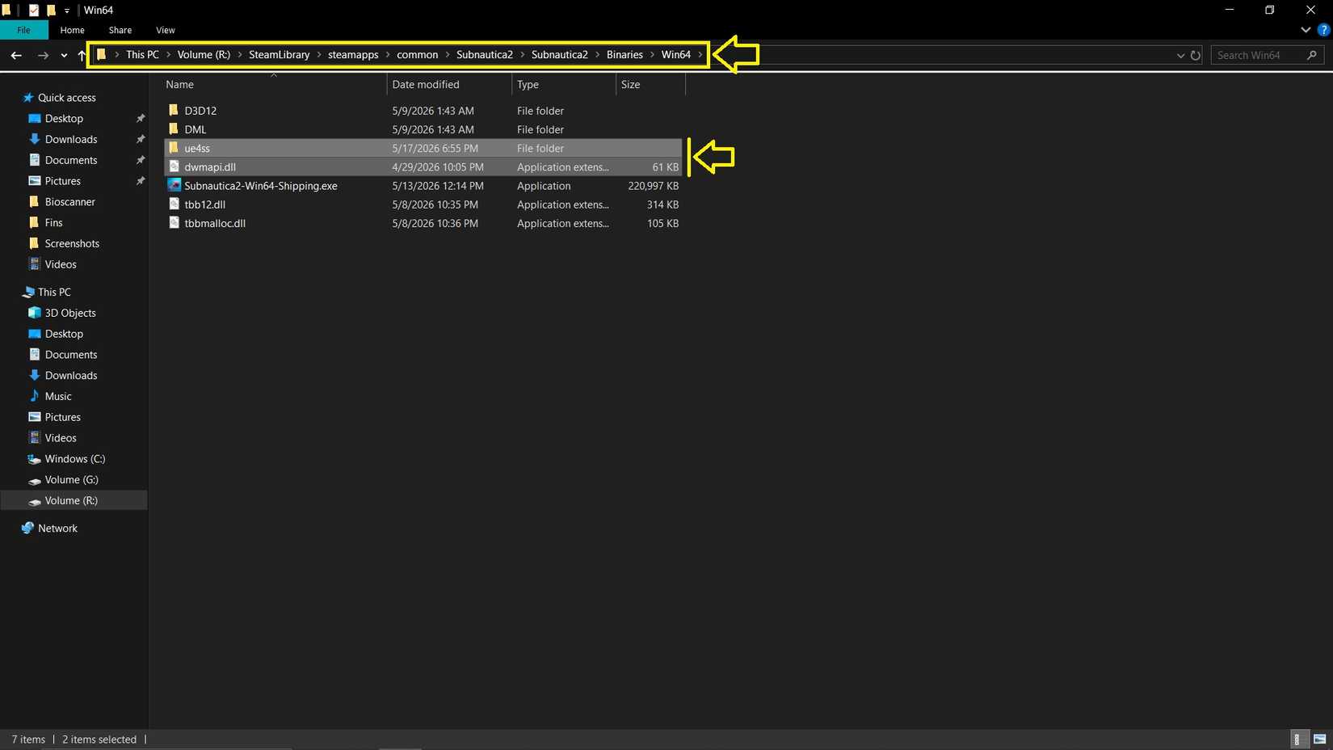
Task: Refresh the Win64 folder with the refresh icon
Action: tap(1196, 55)
